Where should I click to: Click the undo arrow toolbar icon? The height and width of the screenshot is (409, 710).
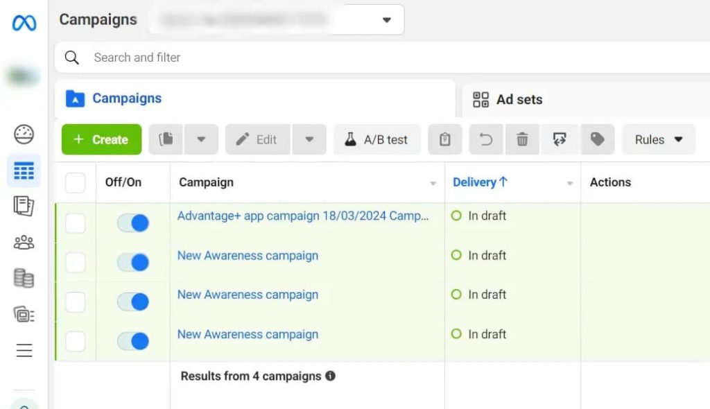486,139
